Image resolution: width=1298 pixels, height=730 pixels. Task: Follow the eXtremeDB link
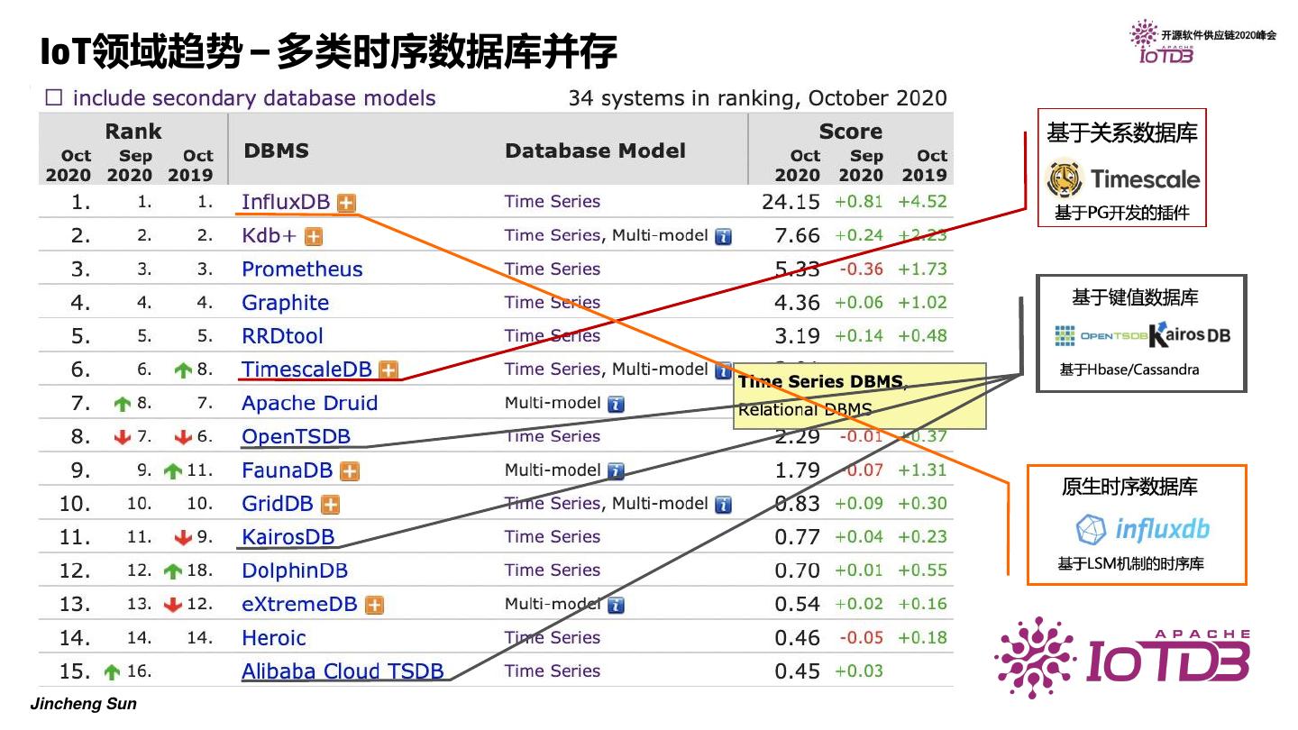[299, 604]
